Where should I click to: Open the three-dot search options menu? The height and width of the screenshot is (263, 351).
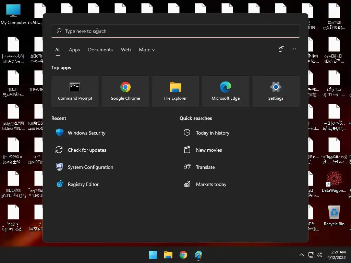294,49
